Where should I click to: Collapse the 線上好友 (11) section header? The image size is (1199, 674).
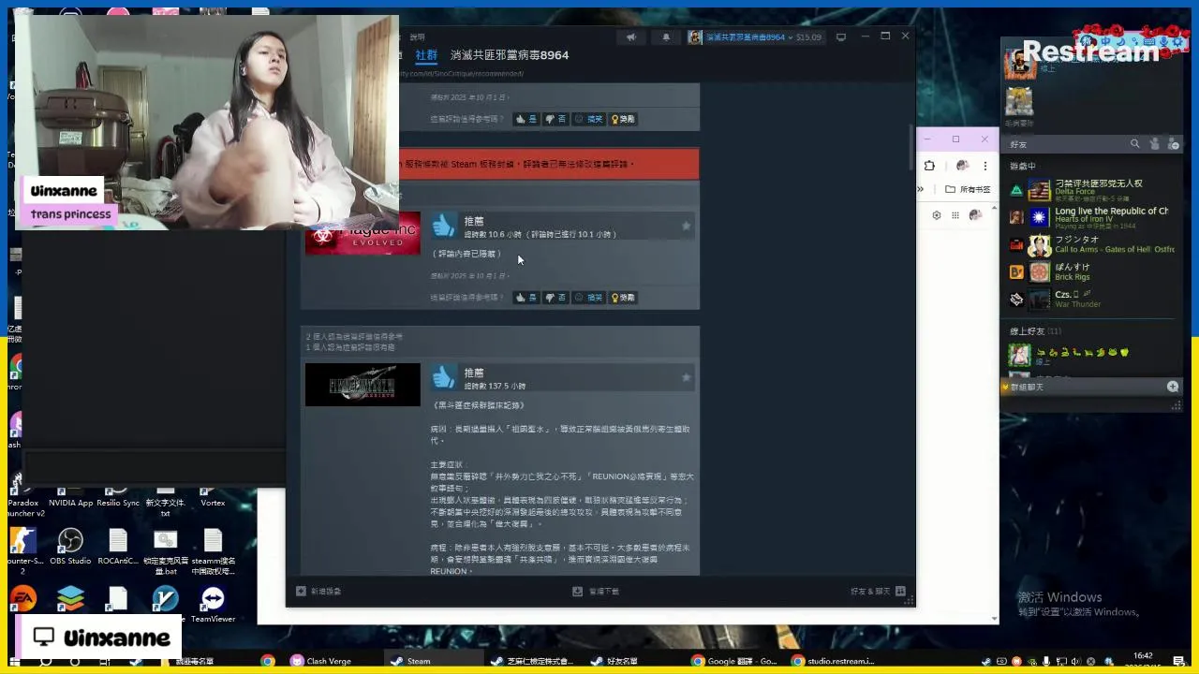[x=1035, y=331]
